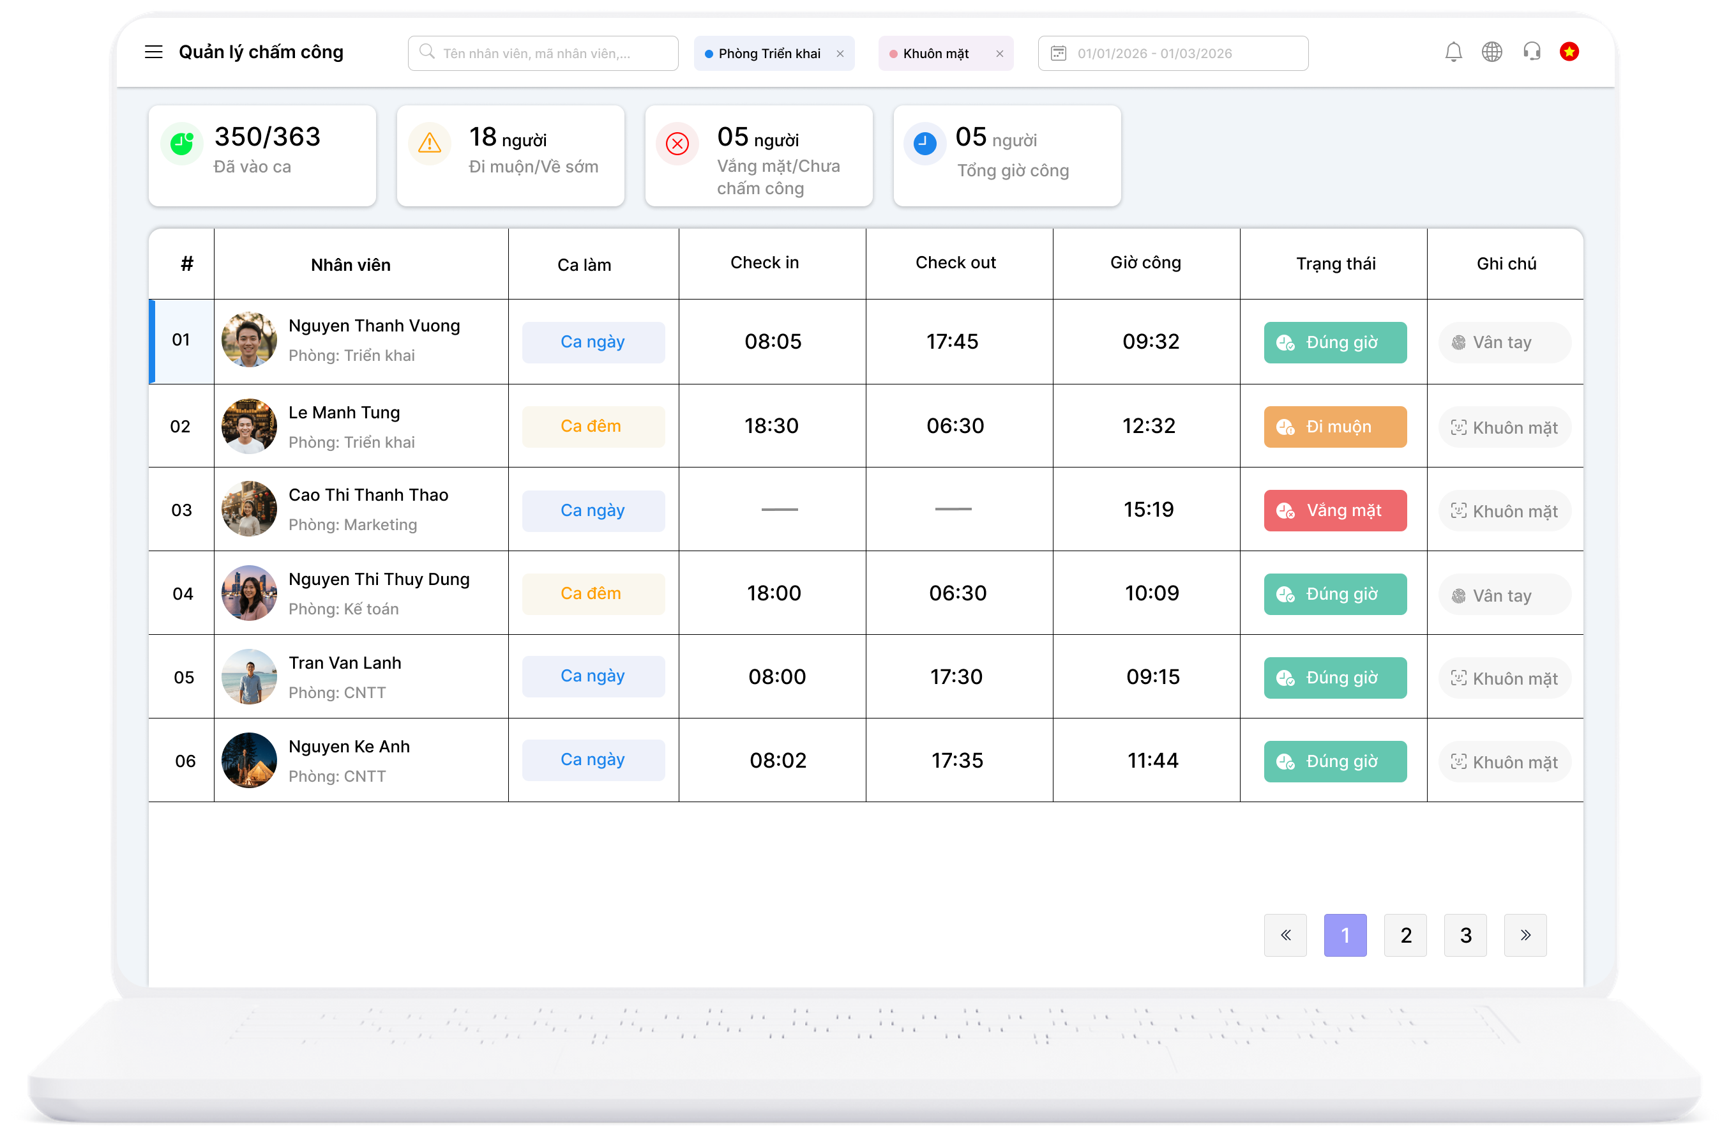This screenshot has width=1729, height=1133.
Task: Go to previous pages arrow
Action: pyautogui.click(x=1285, y=935)
